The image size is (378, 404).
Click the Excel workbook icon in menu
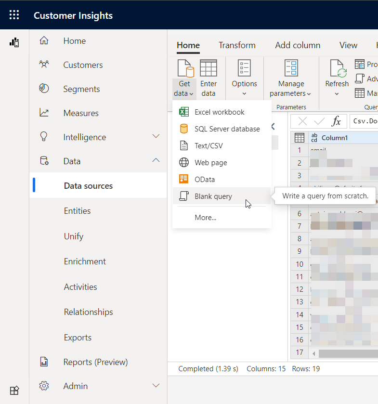click(x=184, y=112)
